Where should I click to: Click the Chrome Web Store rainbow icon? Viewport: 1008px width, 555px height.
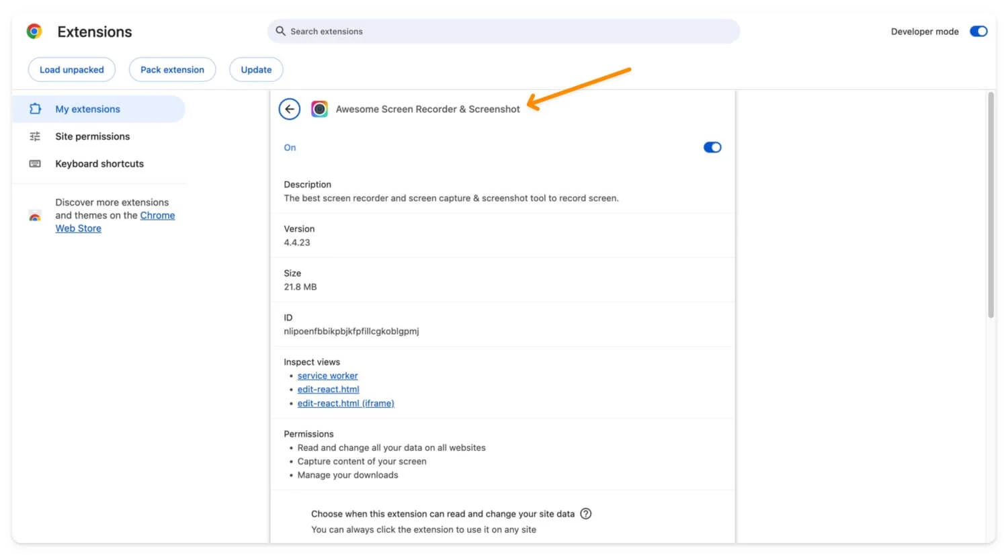(x=35, y=216)
